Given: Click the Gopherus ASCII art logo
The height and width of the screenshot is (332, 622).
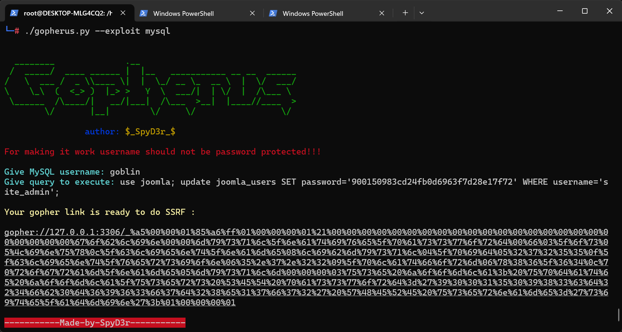Looking at the screenshot, I should tap(150, 89).
